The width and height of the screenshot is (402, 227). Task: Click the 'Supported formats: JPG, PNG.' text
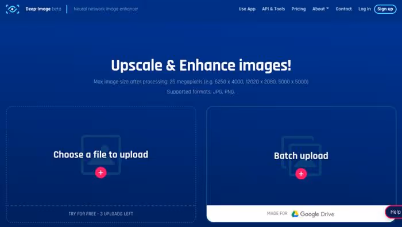201,91
